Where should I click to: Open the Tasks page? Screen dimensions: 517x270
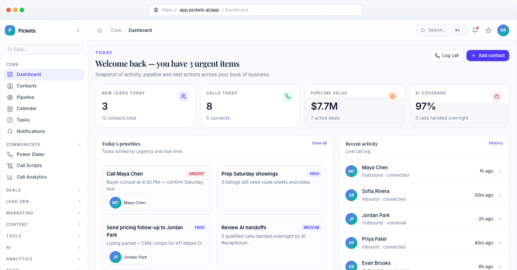(x=44, y=120)
